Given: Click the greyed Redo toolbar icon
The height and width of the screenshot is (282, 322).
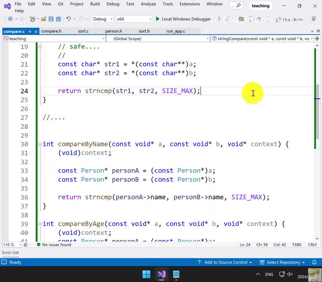Looking at the screenshot, I should (x=81, y=19).
